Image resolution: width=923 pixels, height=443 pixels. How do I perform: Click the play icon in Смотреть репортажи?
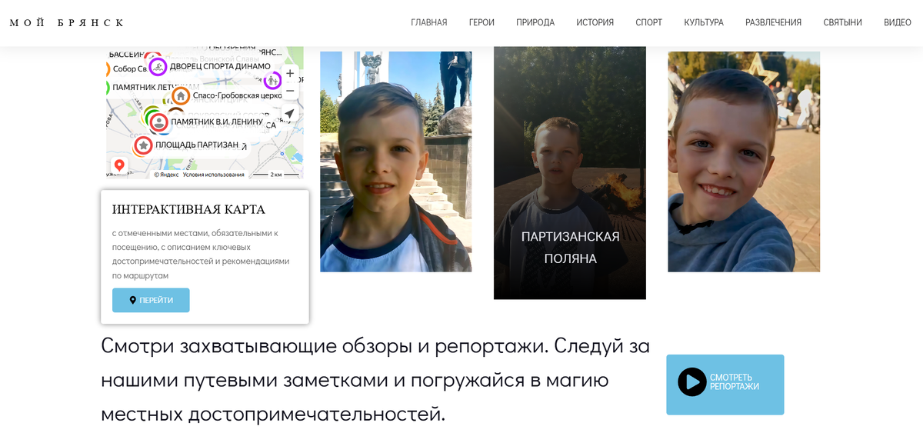692,381
